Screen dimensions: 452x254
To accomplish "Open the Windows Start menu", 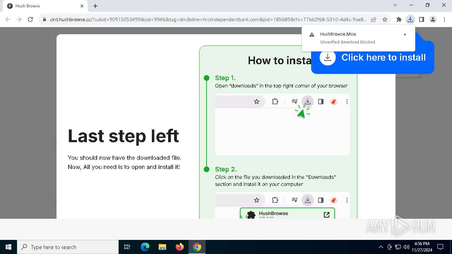I will (8, 247).
